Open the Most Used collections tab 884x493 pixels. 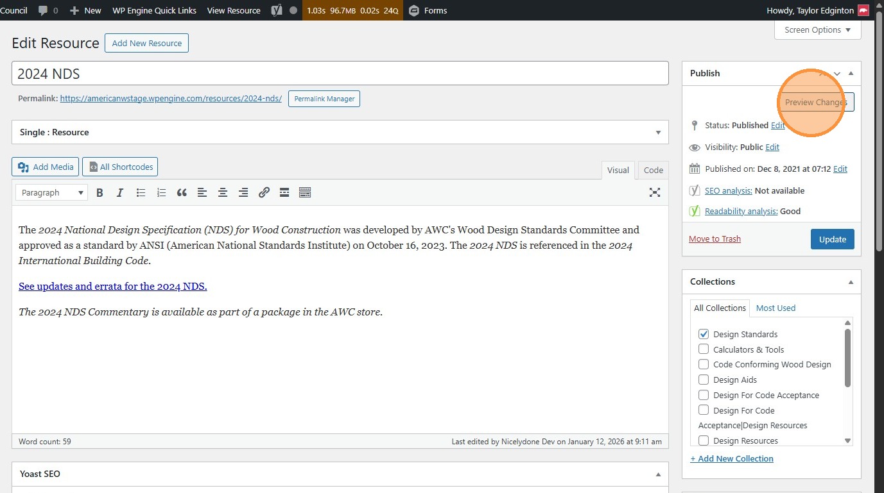point(776,308)
